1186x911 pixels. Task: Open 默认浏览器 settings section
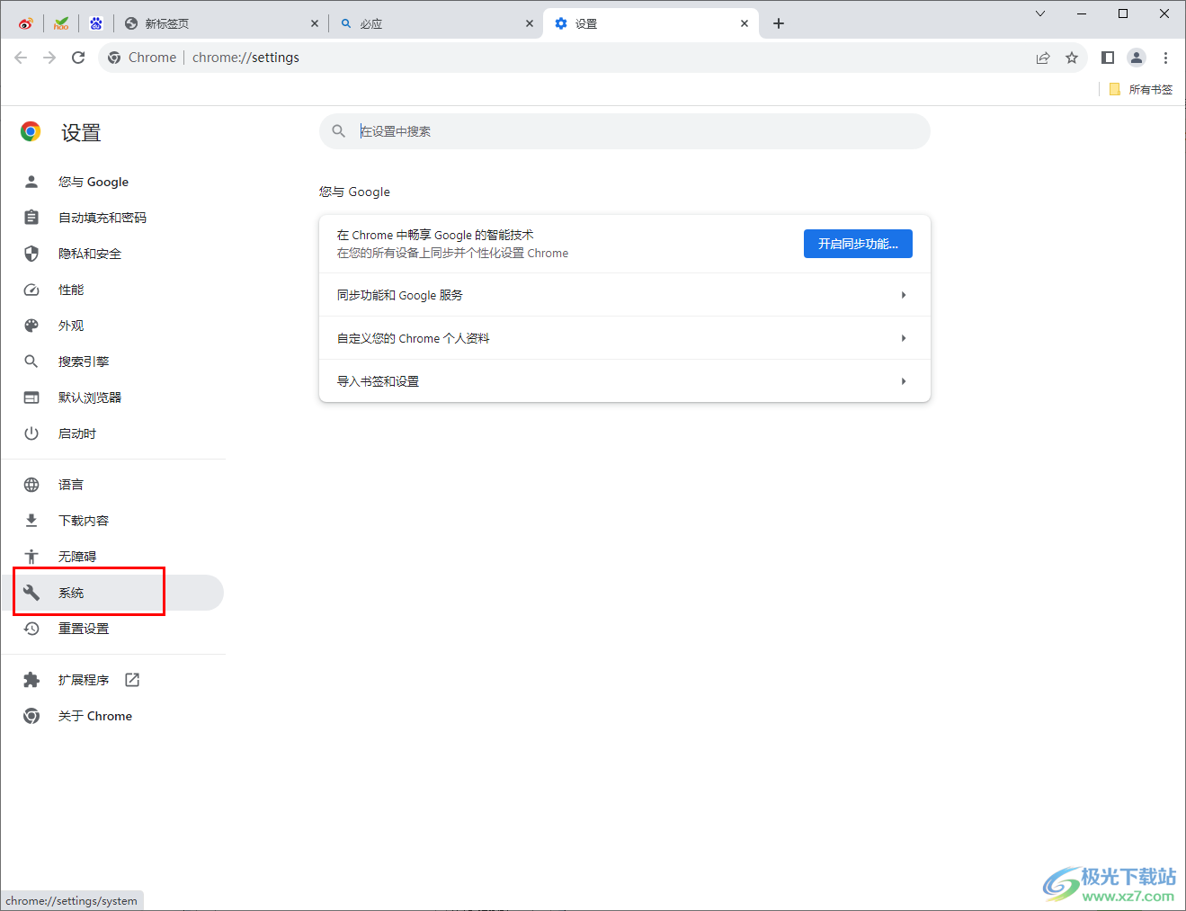(x=112, y=397)
